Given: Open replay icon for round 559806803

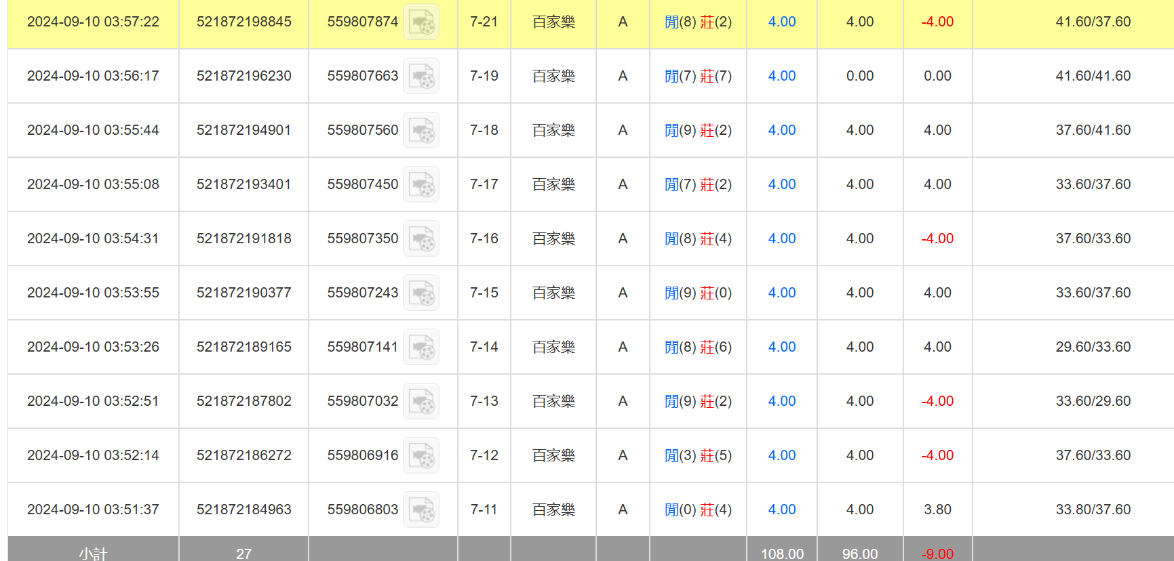Looking at the screenshot, I should [x=421, y=510].
